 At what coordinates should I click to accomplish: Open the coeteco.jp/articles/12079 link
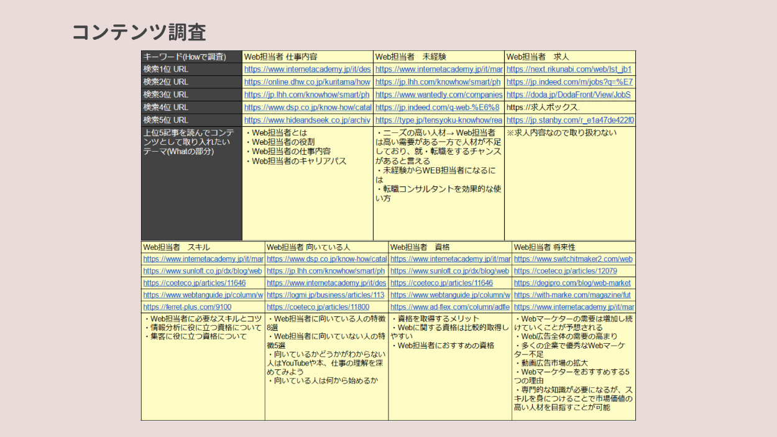(x=565, y=271)
